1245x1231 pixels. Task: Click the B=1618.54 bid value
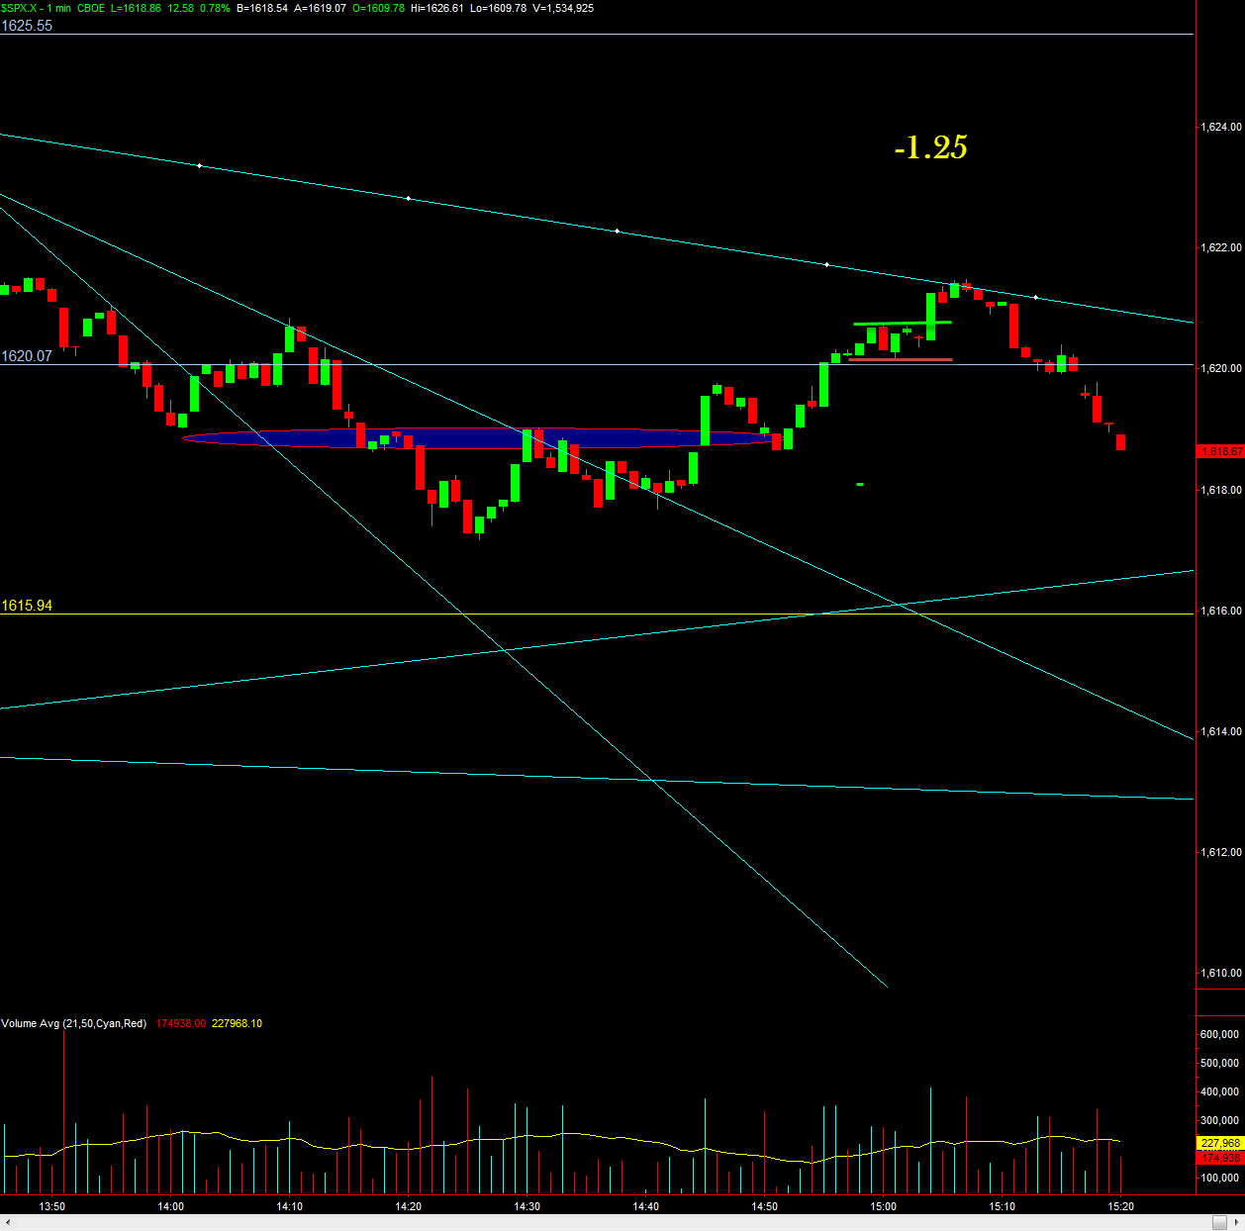point(262,8)
